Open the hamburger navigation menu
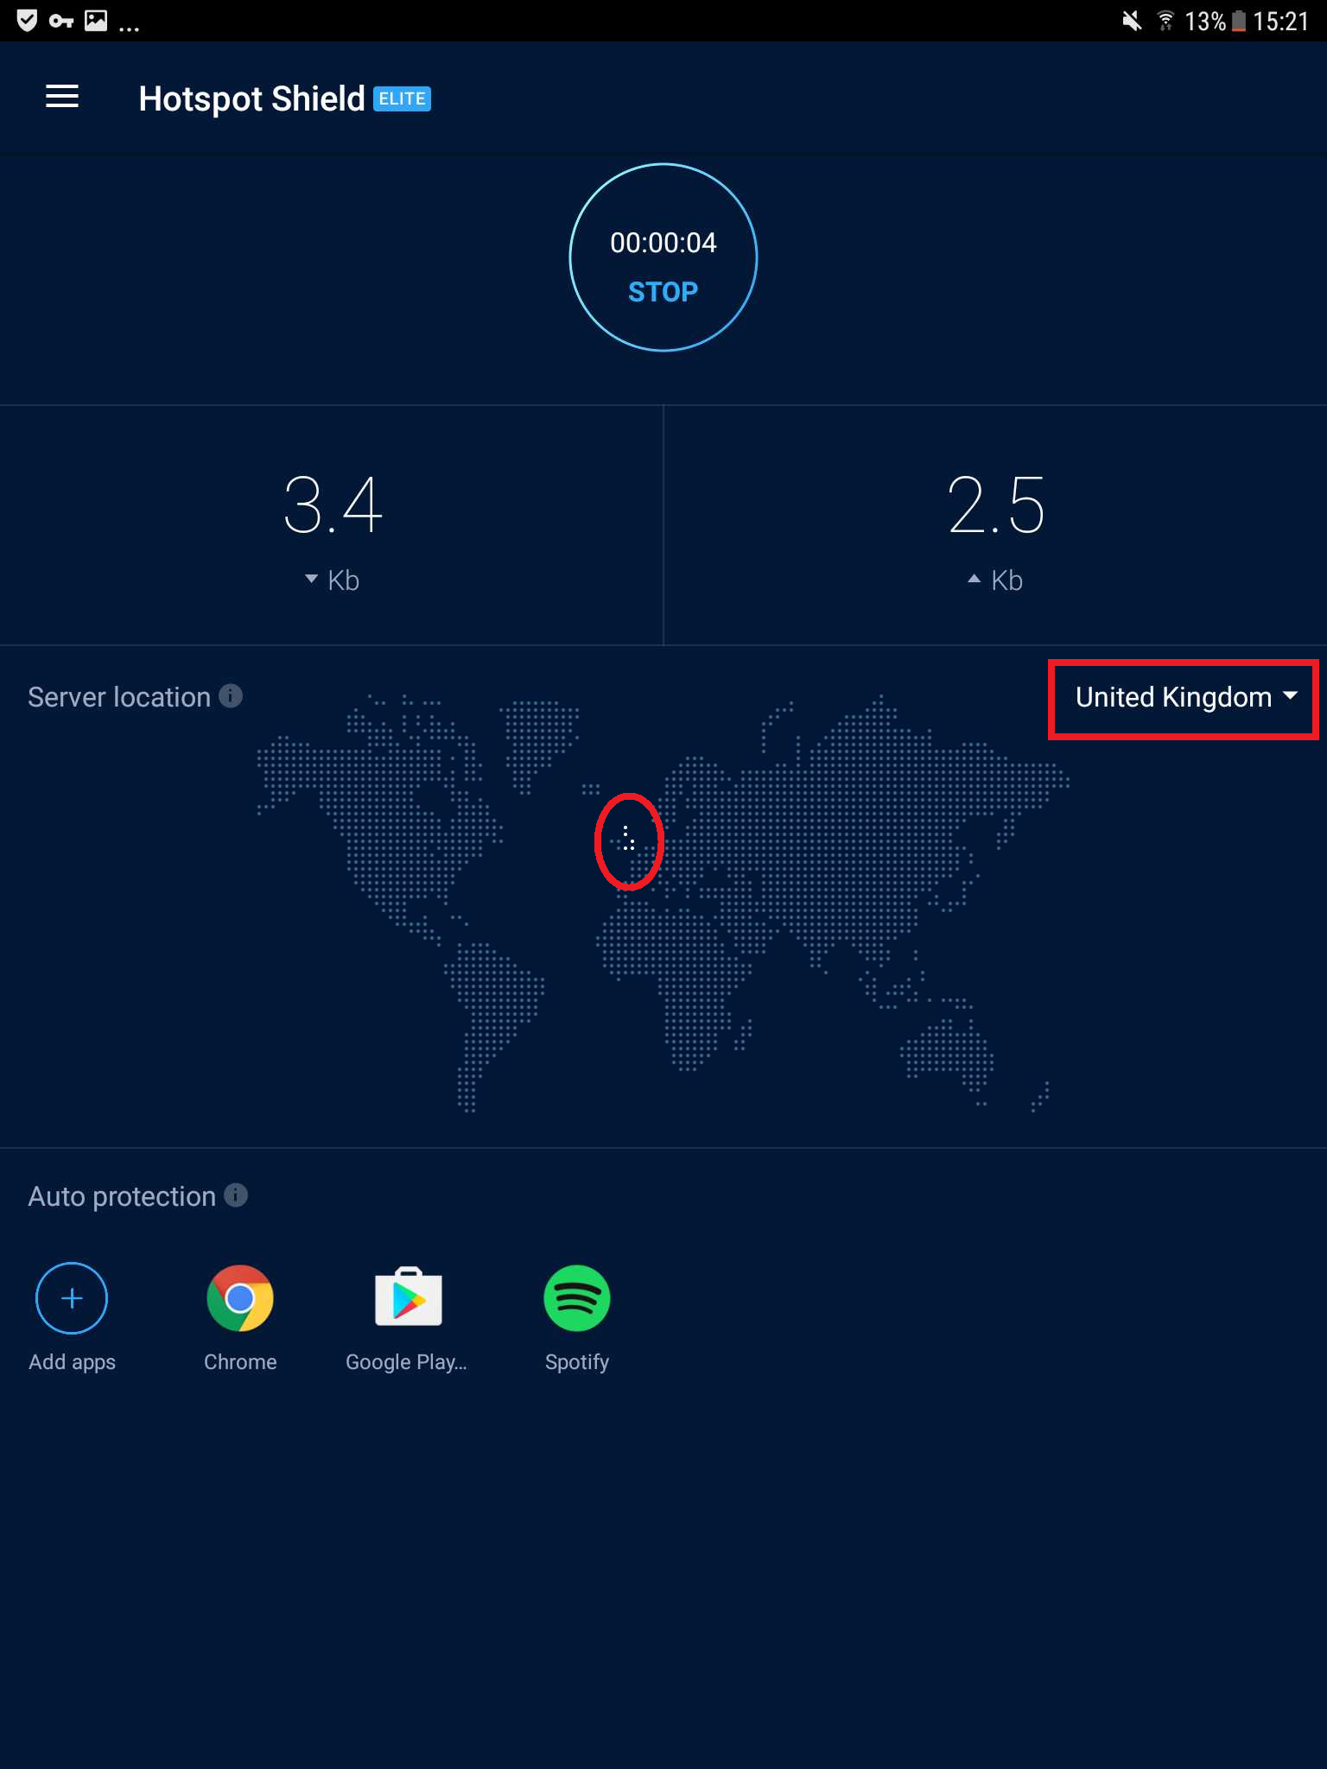This screenshot has width=1327, height=1769. [62, 98]
